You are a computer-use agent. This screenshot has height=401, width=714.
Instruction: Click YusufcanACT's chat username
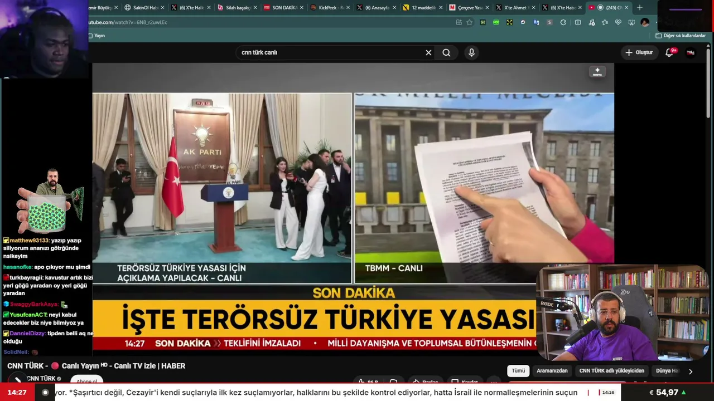(28, 315)
